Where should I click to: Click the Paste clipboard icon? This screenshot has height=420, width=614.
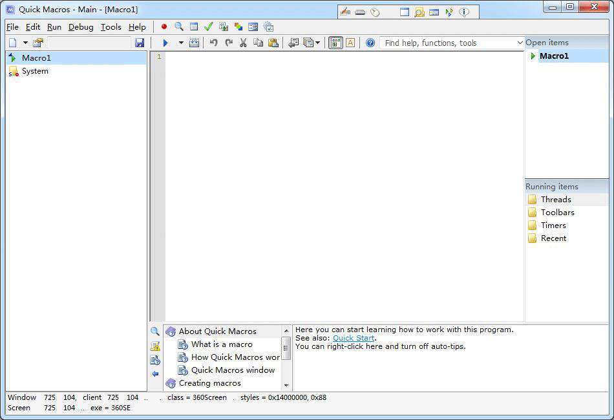273,43
